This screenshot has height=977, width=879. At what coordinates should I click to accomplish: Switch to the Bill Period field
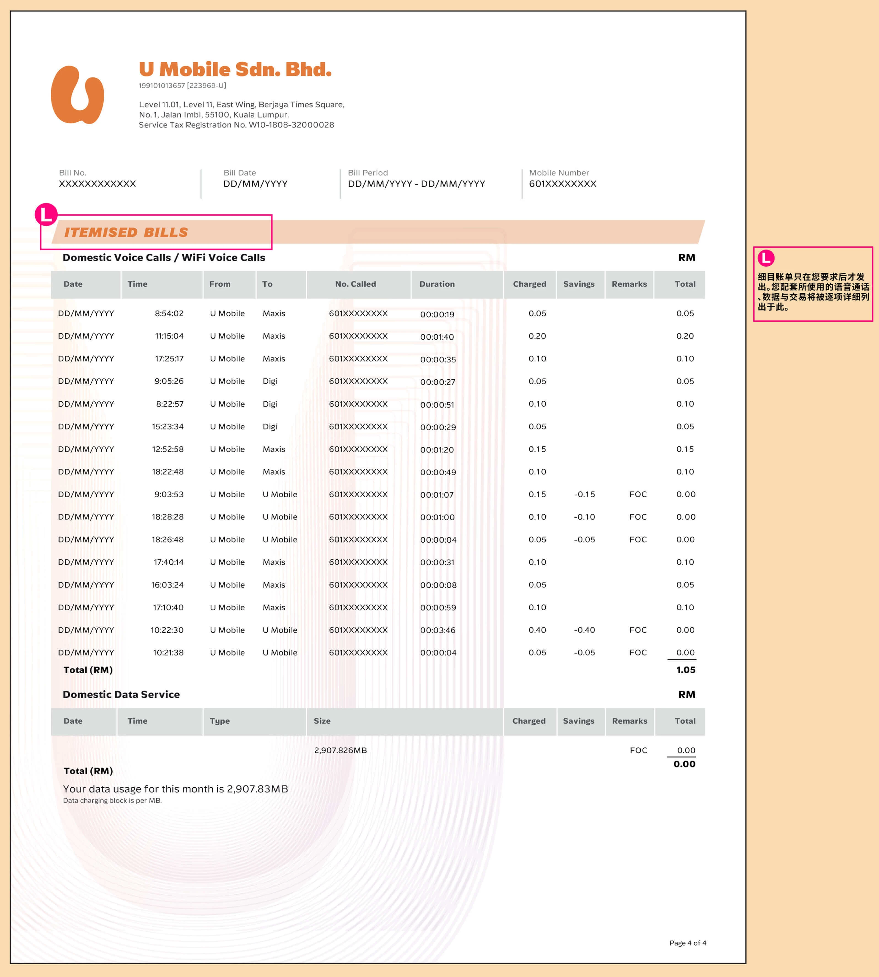click(417, 184)
